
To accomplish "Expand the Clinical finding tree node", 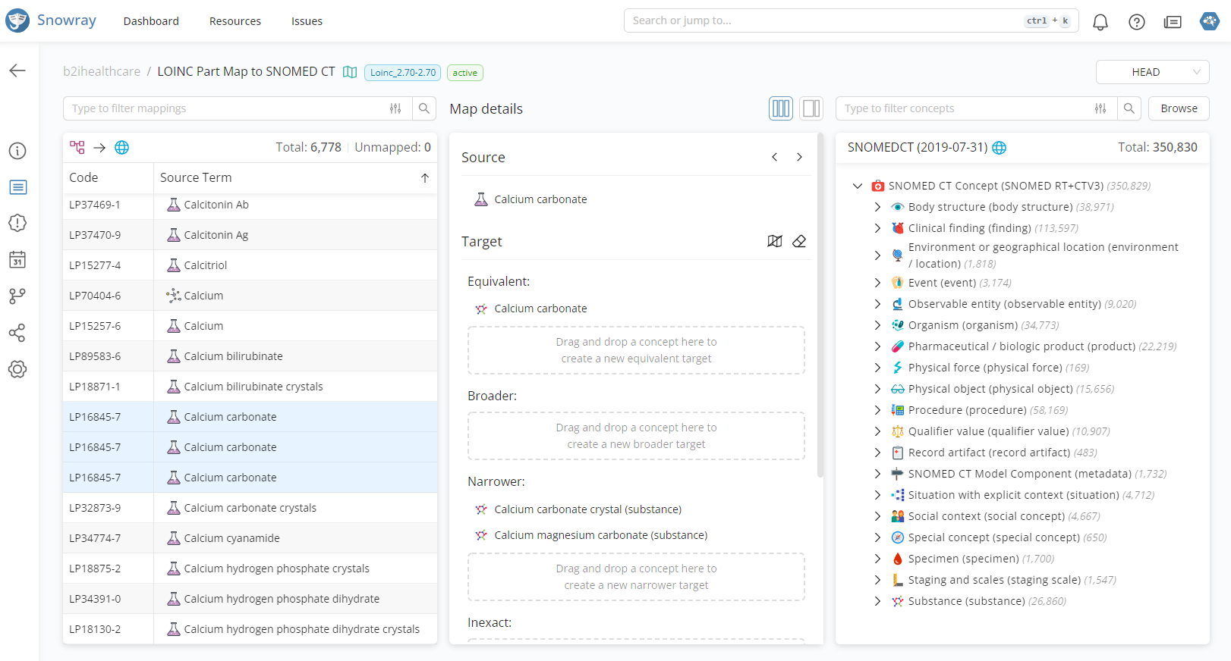I will click(x=877, y=228).
